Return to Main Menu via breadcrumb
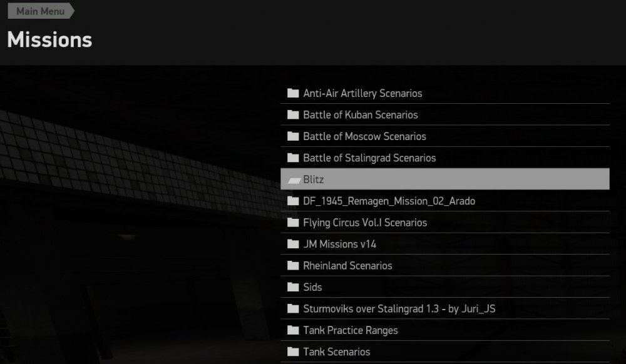The height and width of the screenshot is (364, 626). click(41, 11)
